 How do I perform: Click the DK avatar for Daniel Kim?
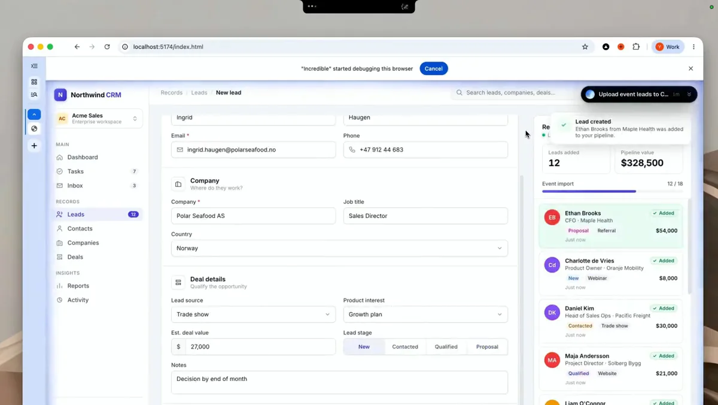click(x=552, y=312)
